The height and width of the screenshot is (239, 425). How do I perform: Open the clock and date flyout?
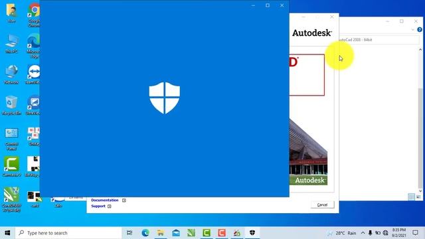click(x=399, y=233)
